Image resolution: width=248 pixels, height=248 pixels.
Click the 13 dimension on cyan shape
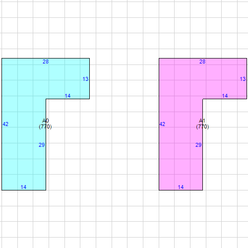85,79
